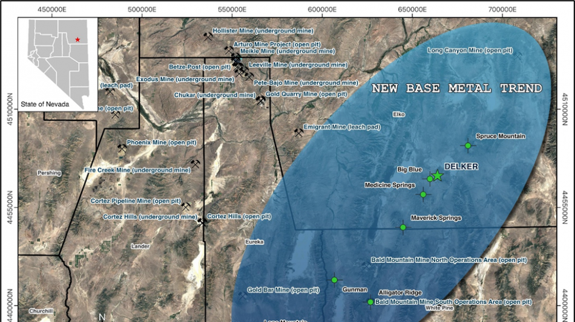Select the Medicine Springs green marker

pyautogui.click(x=423, y=194)
